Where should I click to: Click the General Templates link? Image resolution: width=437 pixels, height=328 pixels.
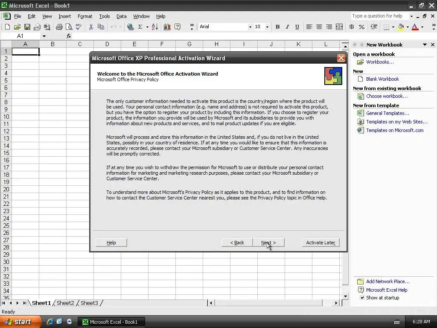point(387,113)
